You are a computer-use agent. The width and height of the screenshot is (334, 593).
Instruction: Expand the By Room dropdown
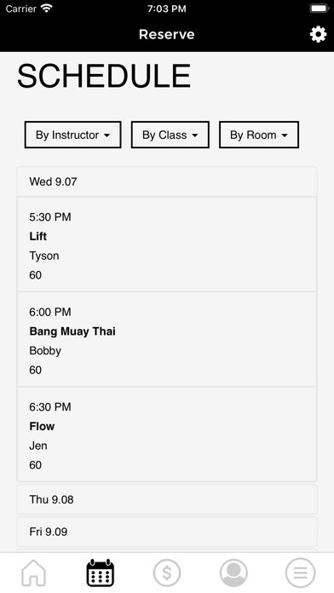click(x=259, y=135)
